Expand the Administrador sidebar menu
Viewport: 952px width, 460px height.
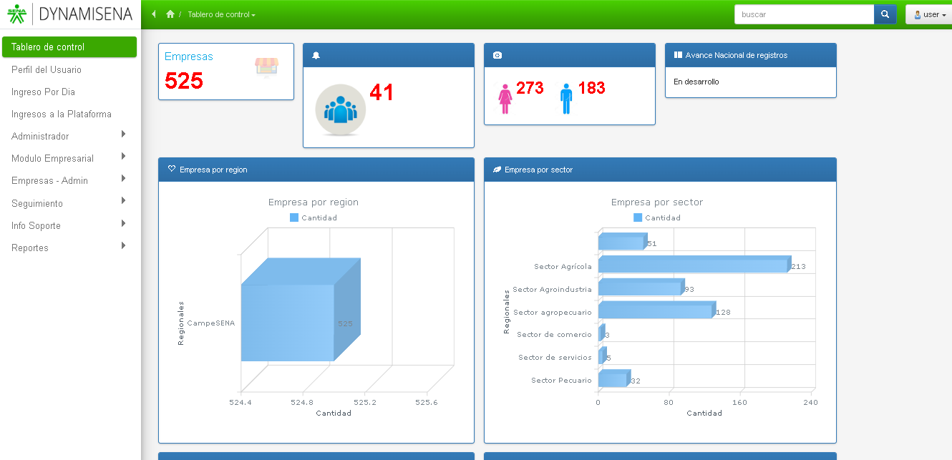(69, 136)
